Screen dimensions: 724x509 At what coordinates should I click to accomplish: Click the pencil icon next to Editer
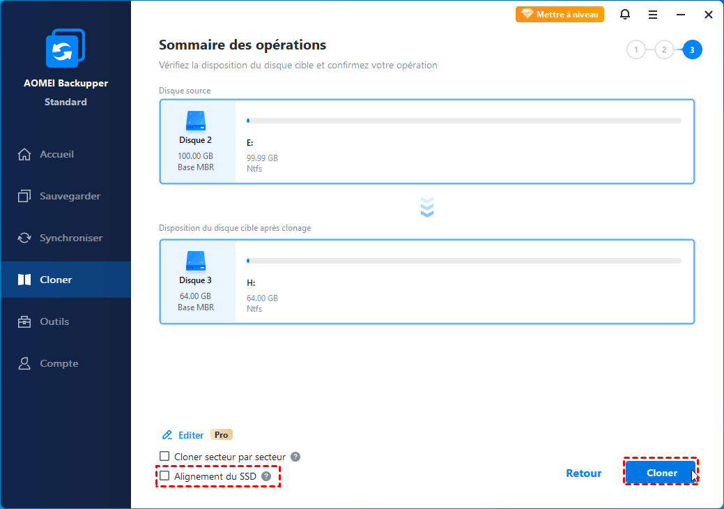click(167, 435)
